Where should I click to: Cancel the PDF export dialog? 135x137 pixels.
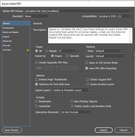pos(123,130)
